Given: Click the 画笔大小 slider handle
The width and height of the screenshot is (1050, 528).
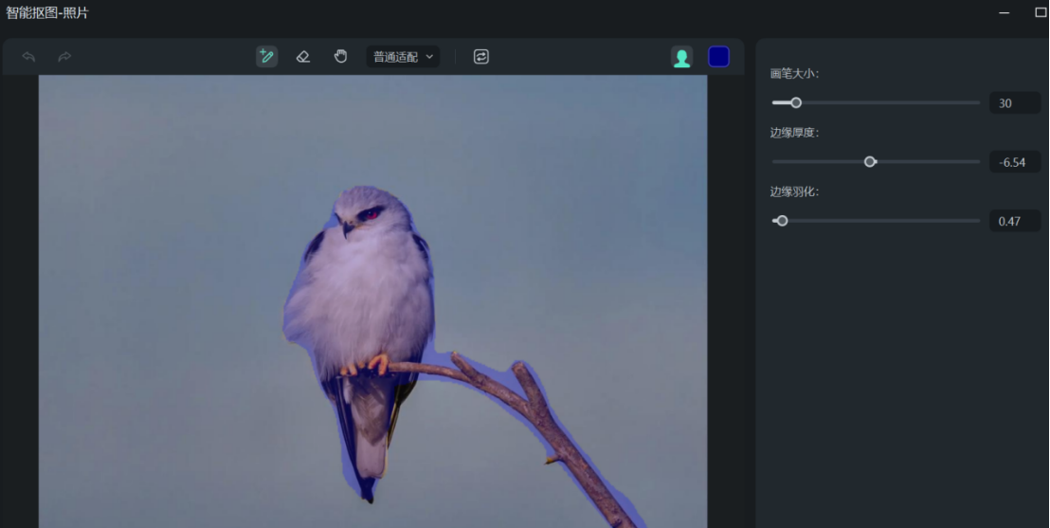Looking at the screenshot, I should (796, 102).
